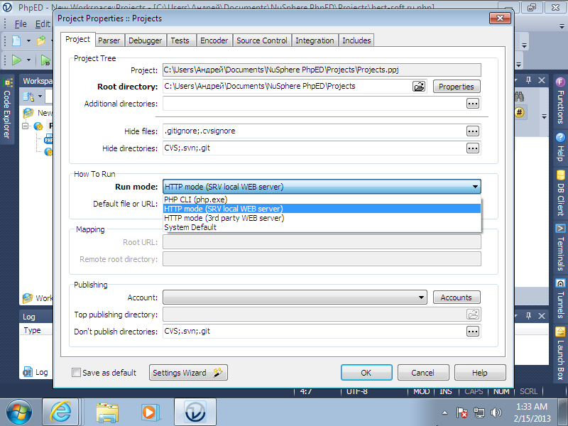
Task: Open Don't publish directories ellipsis button
Action: pos(473,332)
